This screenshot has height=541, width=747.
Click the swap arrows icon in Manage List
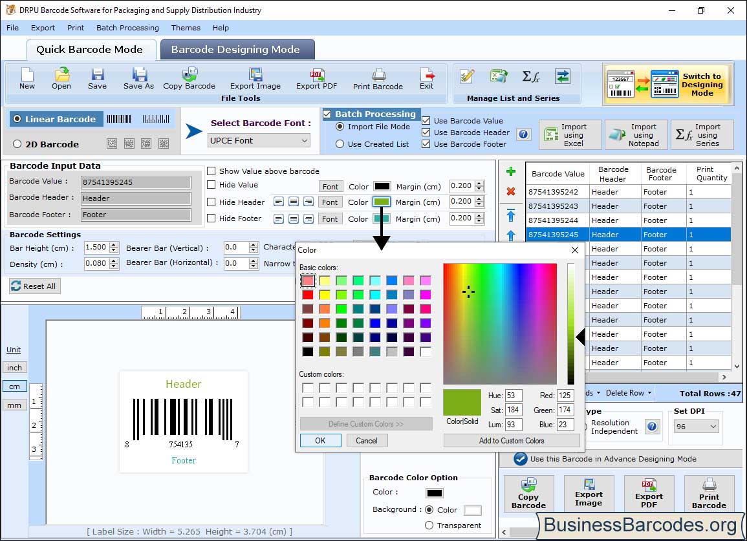click(x=563, y=76)
